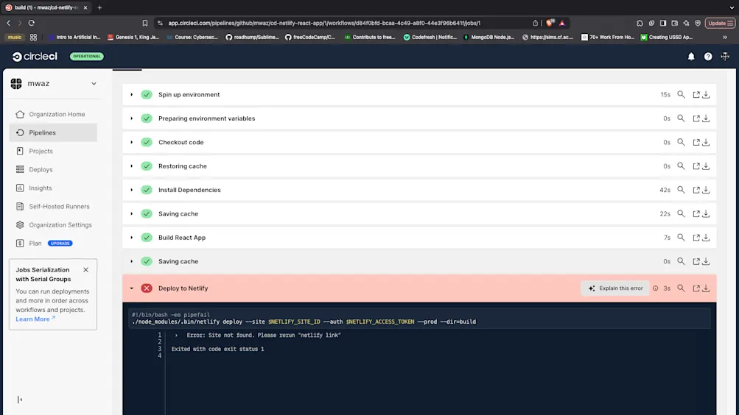
Task: Open Organization Settings in sidebar
Action: [x=53, y=225]
